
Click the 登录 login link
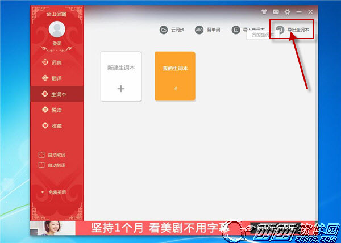tap(57, 43)
